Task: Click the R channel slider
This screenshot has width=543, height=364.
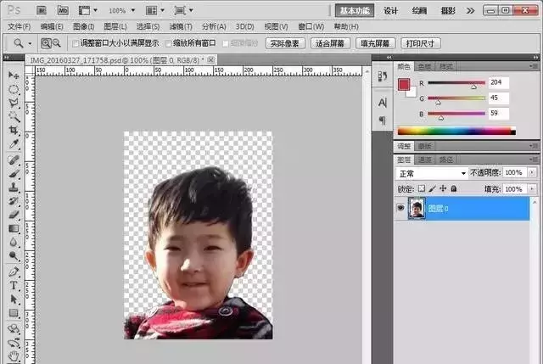Action: point(456,83)
